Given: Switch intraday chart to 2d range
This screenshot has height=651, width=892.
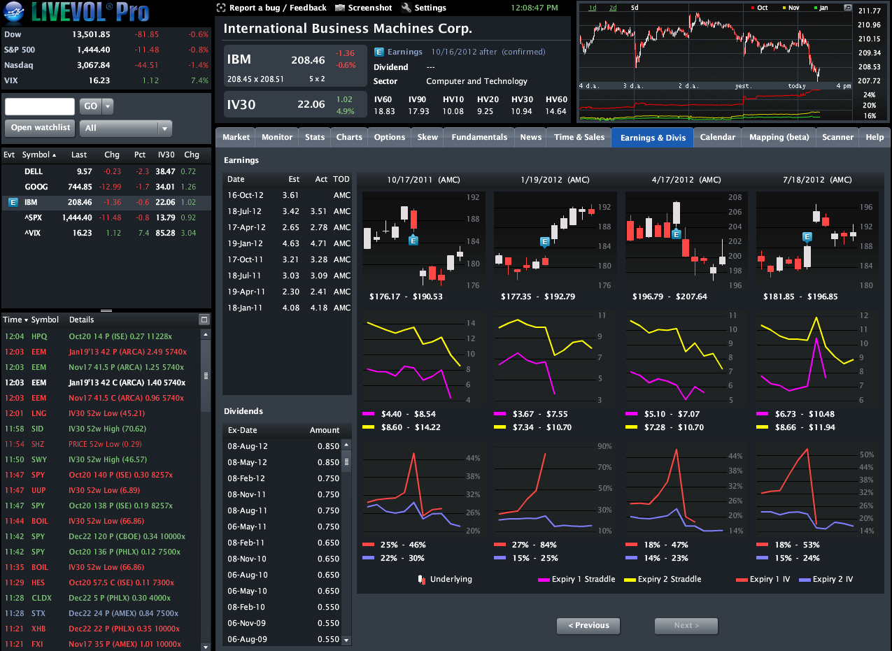Looking at the screenshot, I should click(x=613, y=8).
